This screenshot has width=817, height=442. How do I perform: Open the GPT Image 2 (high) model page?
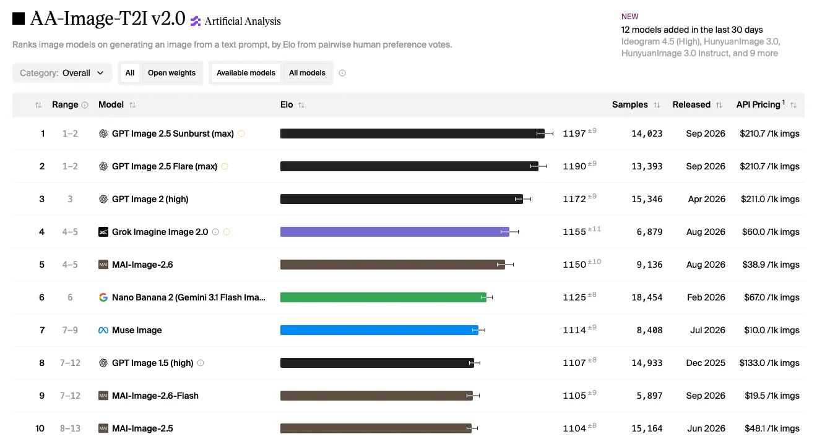pyautogui.click(x=150, y=199)
